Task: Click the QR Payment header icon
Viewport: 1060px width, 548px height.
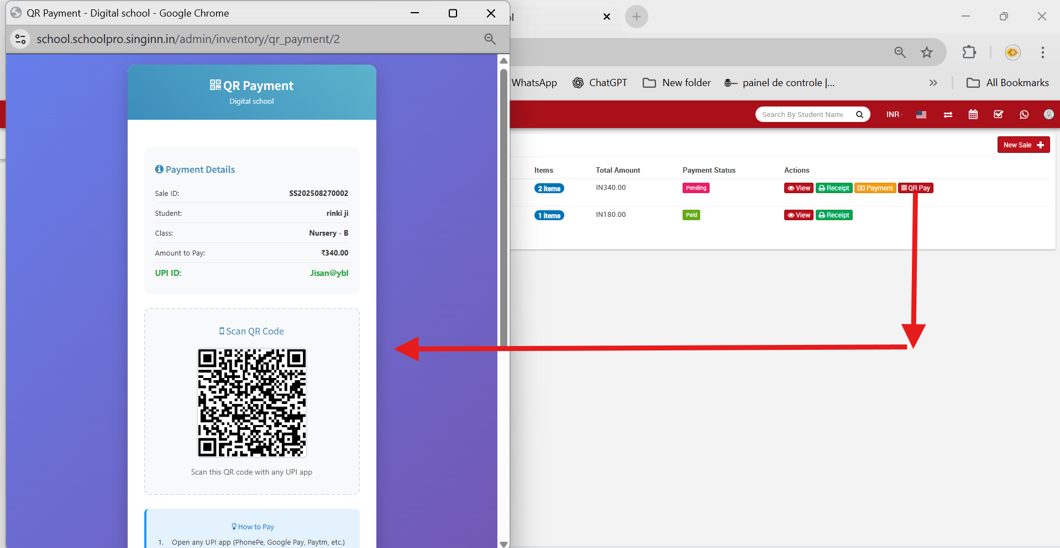Action: point(216,85)
